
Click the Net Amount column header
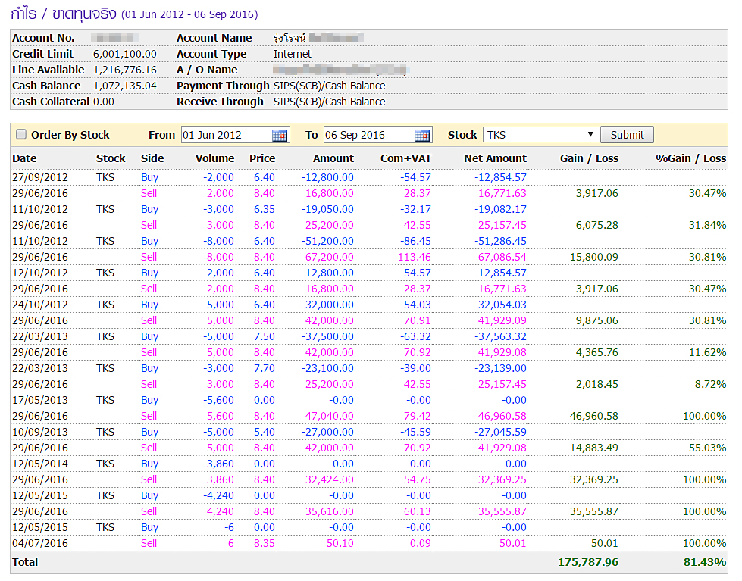click(495, 158)
